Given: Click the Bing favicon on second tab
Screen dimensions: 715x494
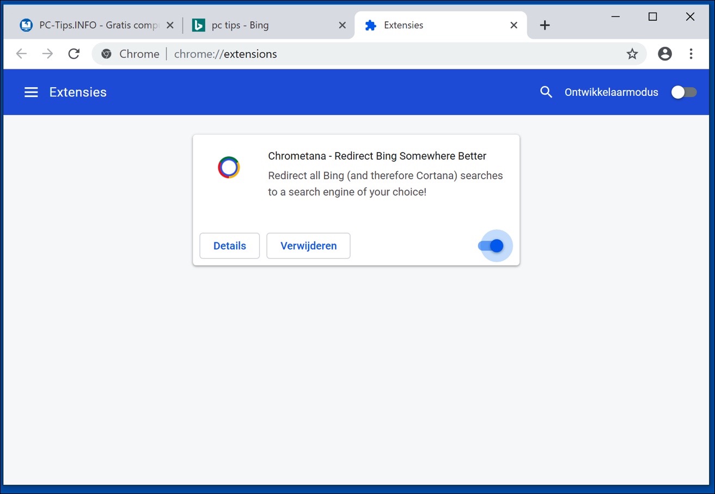Looking at the screenshot, I should pyautogui.click(x=198, y=25).
